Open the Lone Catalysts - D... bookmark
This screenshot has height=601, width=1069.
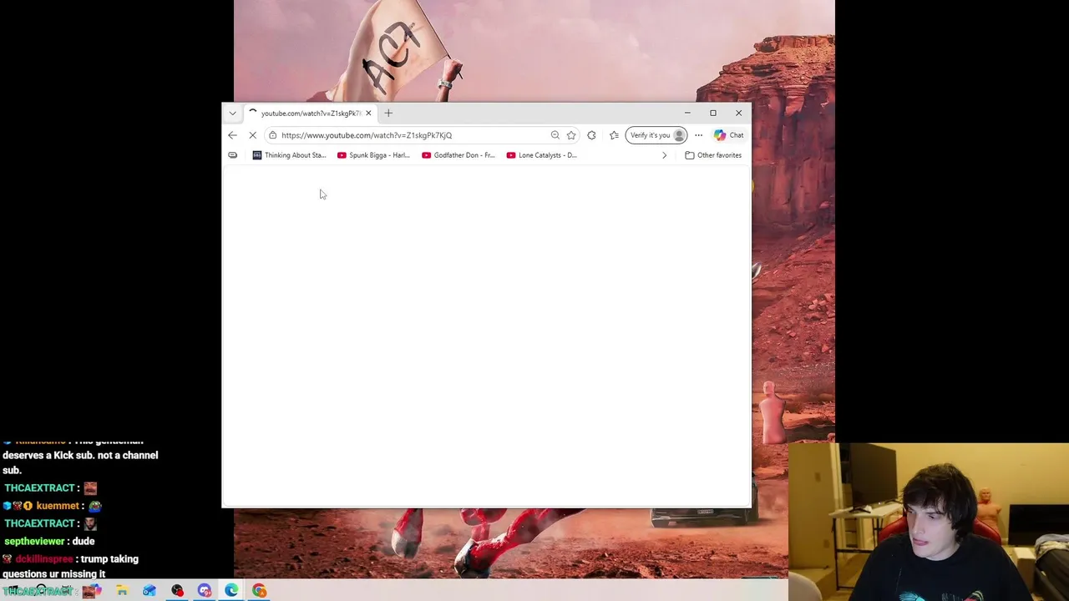point(541,155)
